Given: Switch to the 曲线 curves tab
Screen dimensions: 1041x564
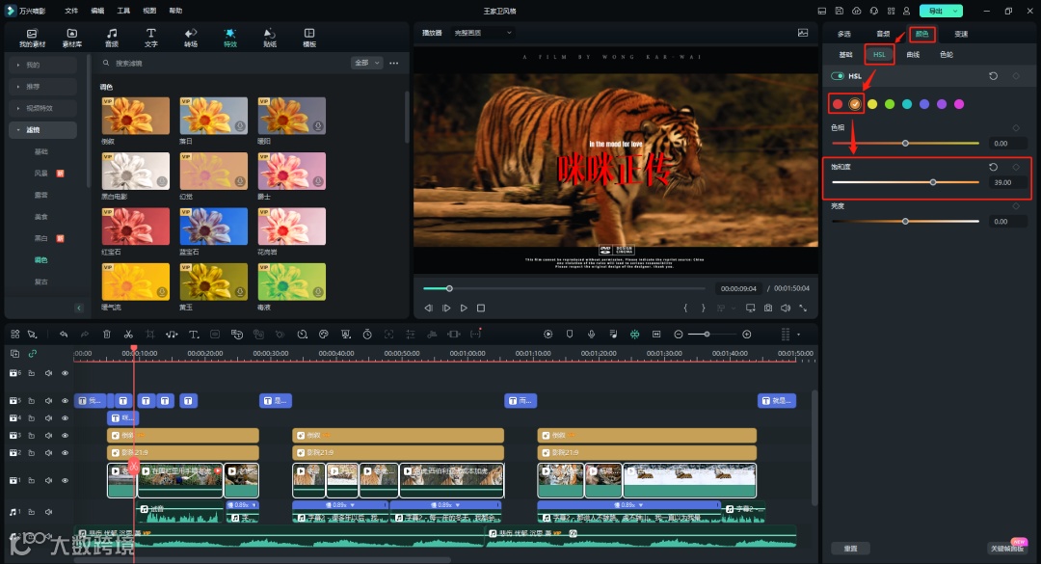Looking at the screenshot, I should tap(914, 55).
